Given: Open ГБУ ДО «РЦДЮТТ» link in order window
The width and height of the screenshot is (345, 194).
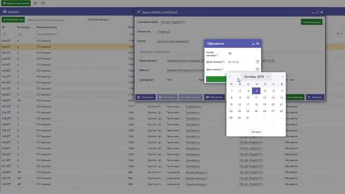Looking at the screenshot, I should point(172,22).
